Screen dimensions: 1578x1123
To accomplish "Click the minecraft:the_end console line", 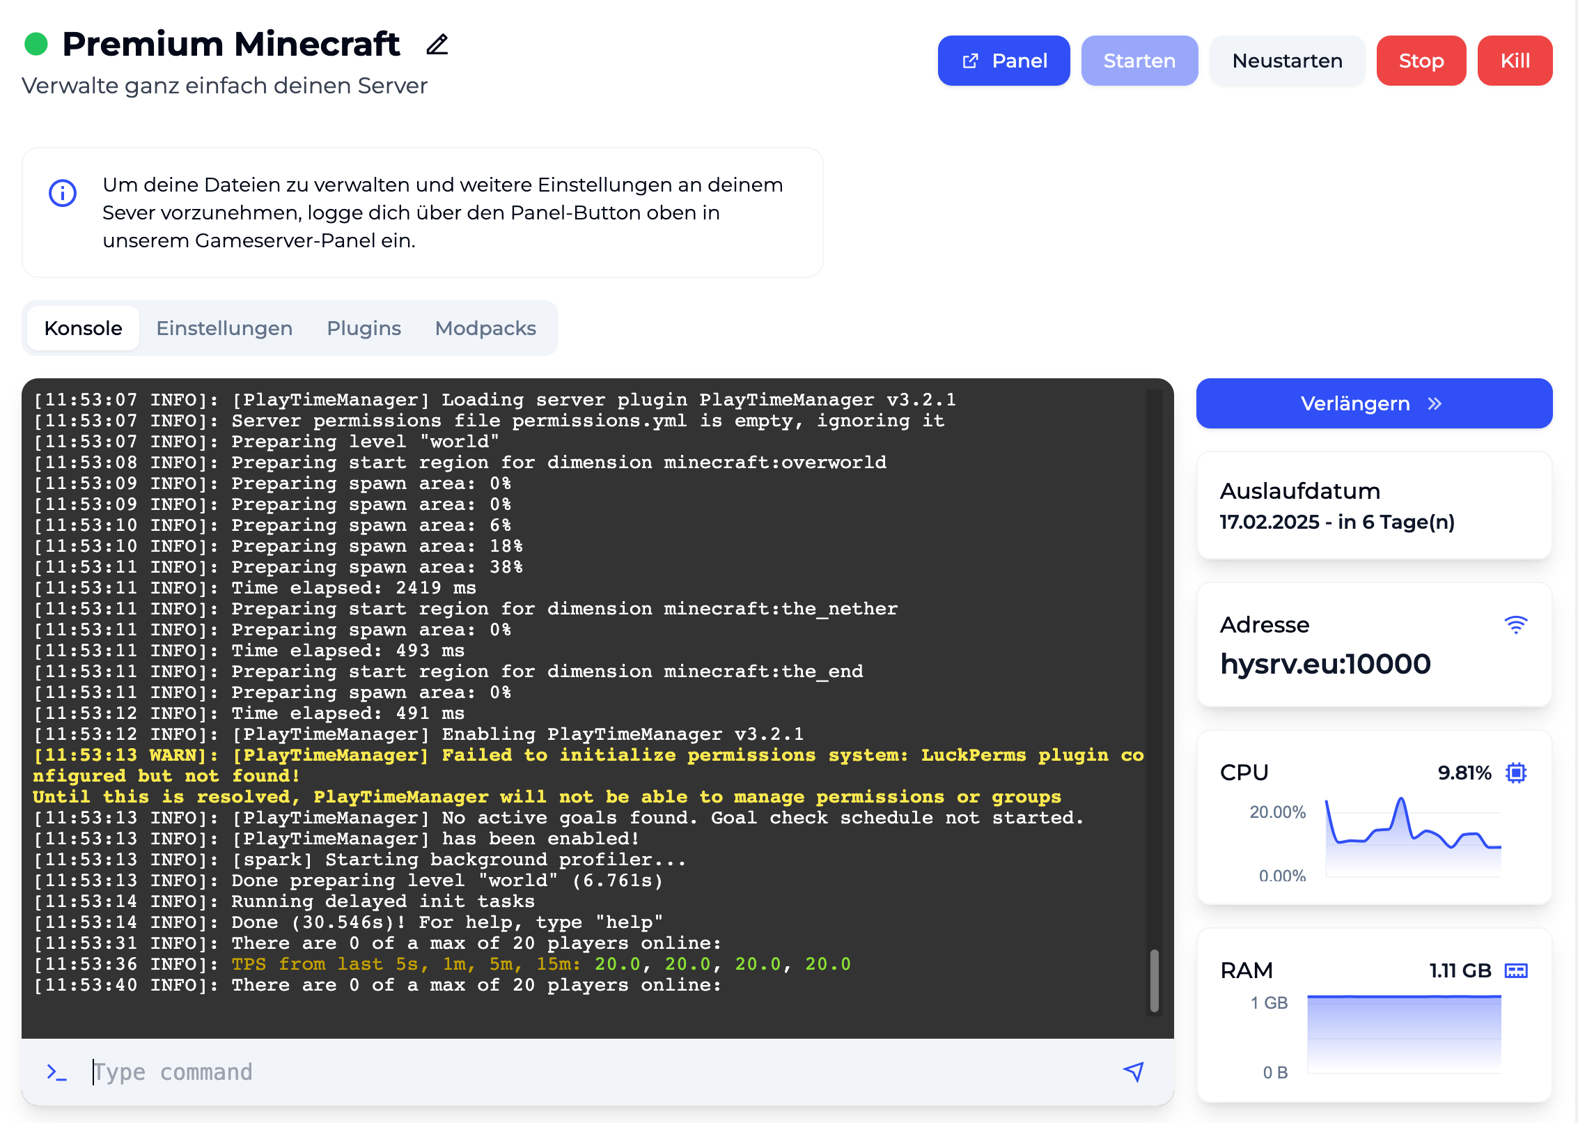I will pyautogui.click(x=448, y=672).
